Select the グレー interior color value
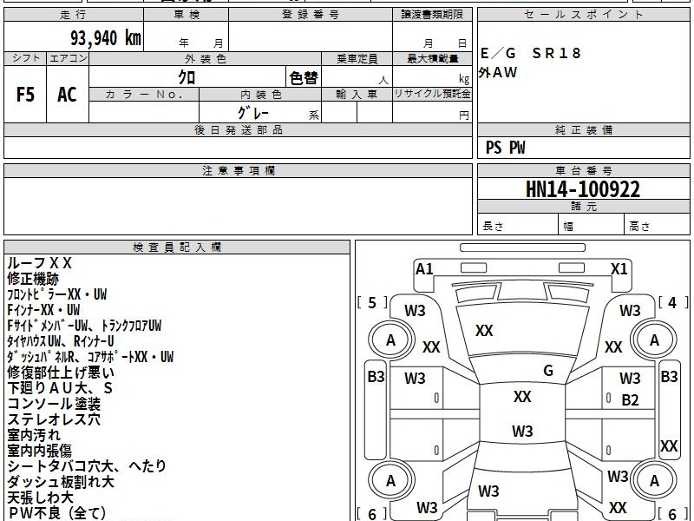694x521 pixels. click(x=253, y=113)
